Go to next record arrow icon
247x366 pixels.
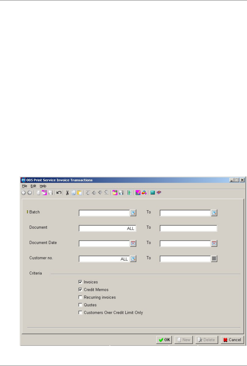pyautogui.click(x=100, y=193)
